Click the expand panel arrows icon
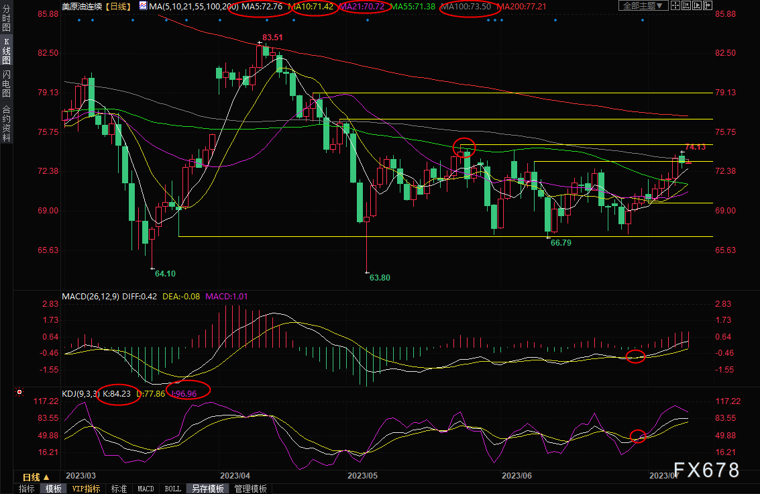Viewport: 760px width, 494px height. (708, 6)
